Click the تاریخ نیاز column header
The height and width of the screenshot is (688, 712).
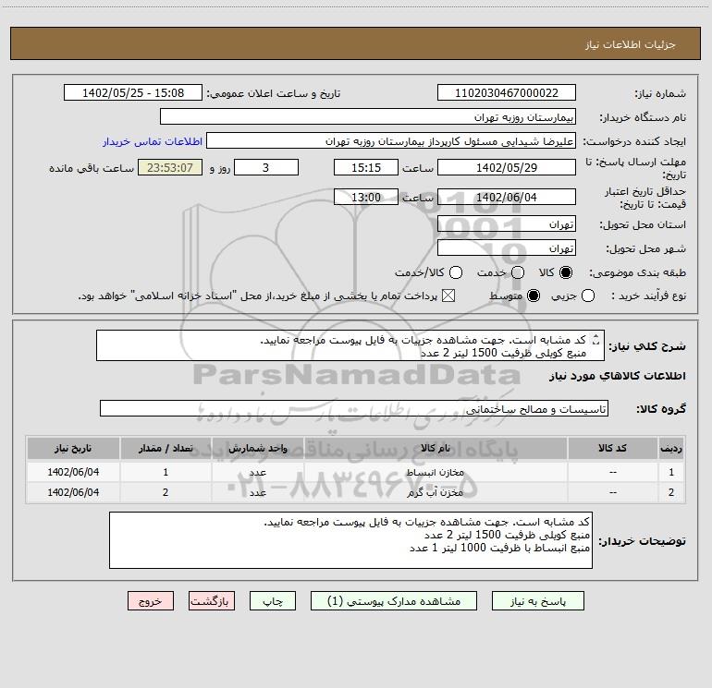tap(73, 448)
